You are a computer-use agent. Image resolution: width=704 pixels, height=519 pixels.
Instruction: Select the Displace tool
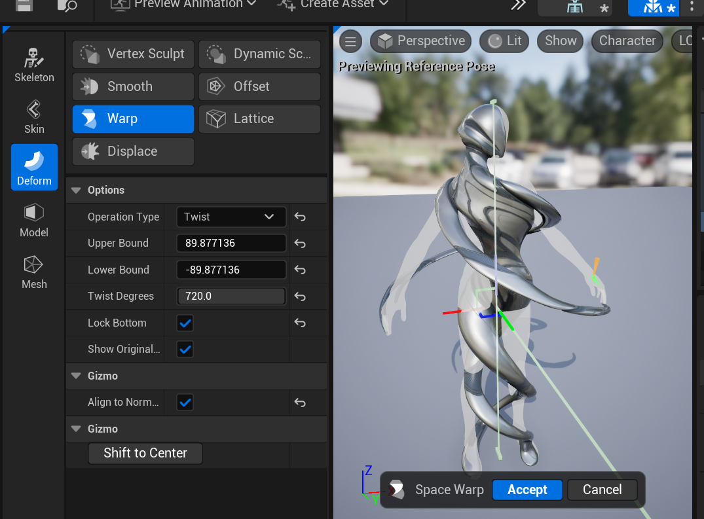pyautogui.click(x=133, y=151)
